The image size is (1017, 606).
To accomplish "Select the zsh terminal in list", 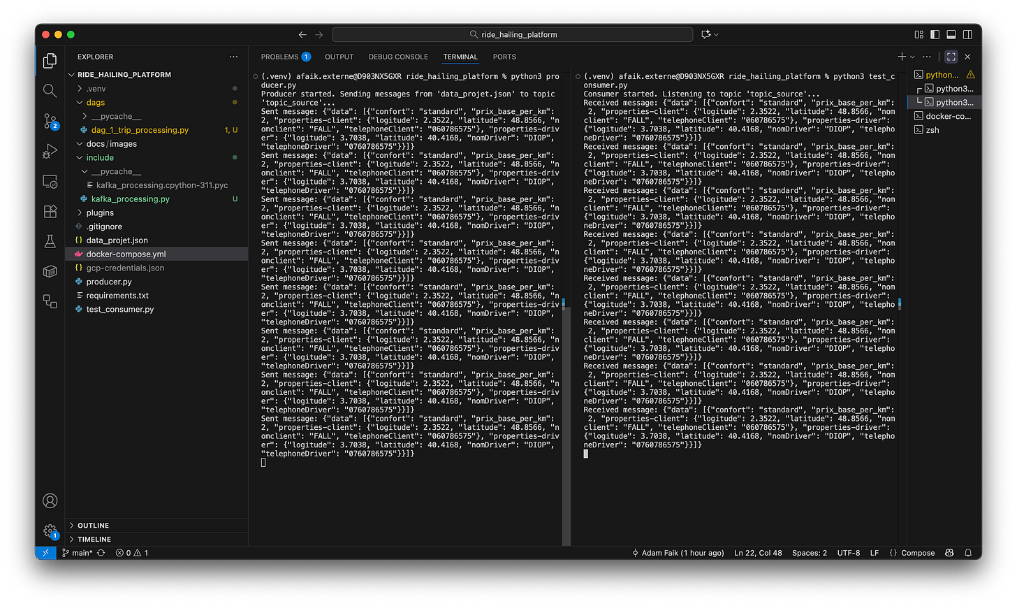I will click(944, 130).
